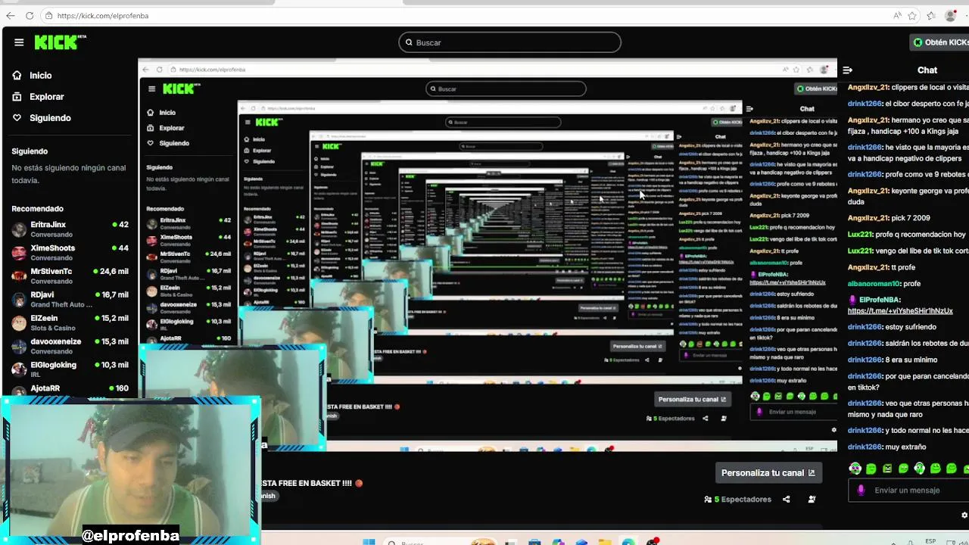Click the purple identity icon in message box
Viewport: 969px width, 545px height.
tap(861, 490)
